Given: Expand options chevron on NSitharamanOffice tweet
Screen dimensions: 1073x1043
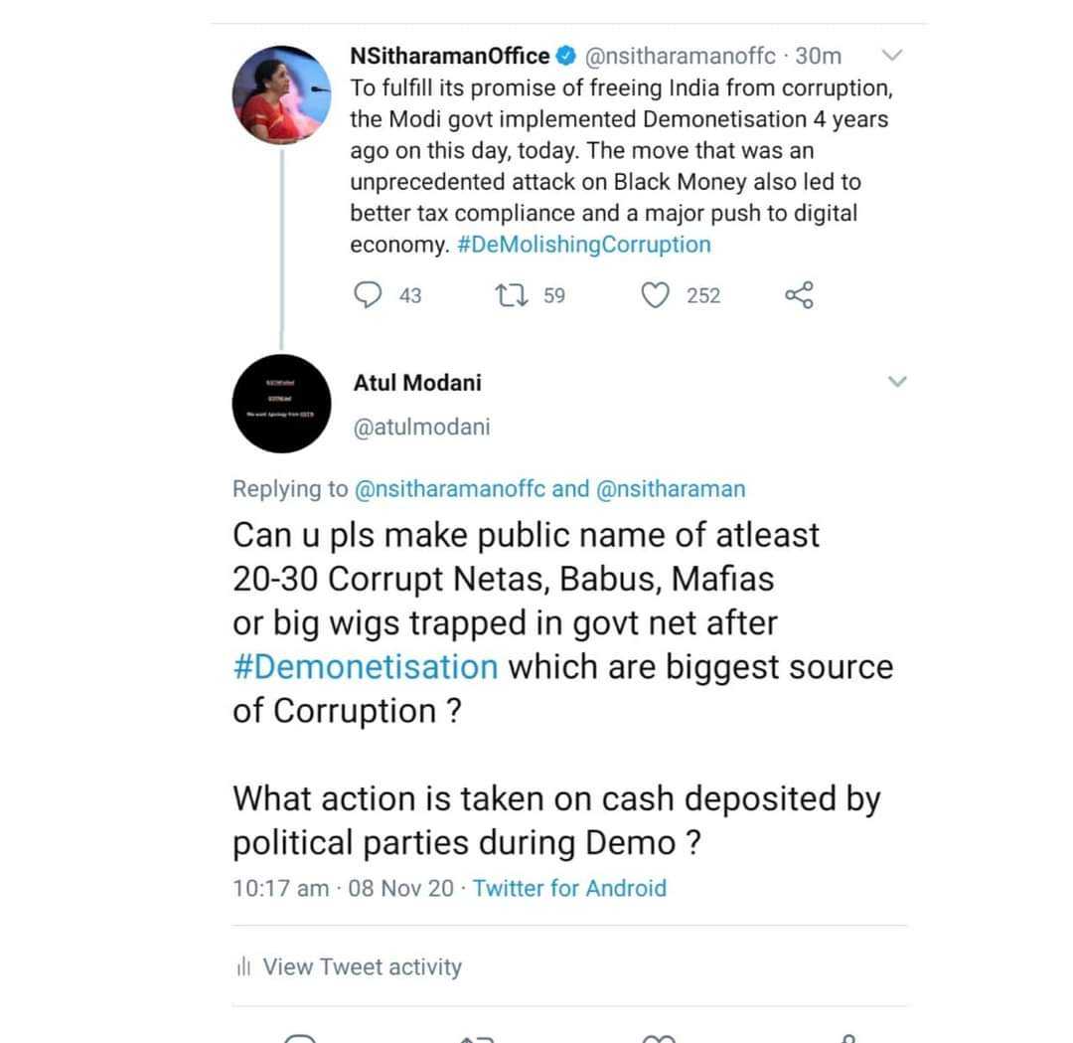Looking at the screenshot, I should tap(893, 55).
